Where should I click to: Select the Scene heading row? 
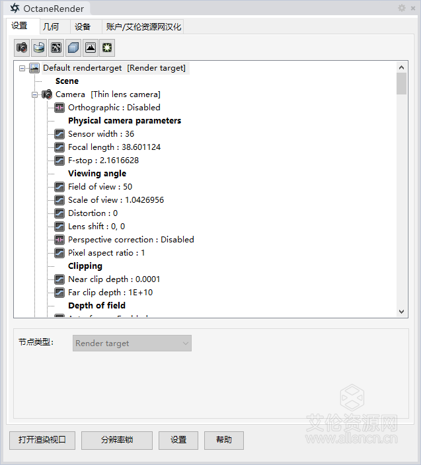[x=67, y=81]
